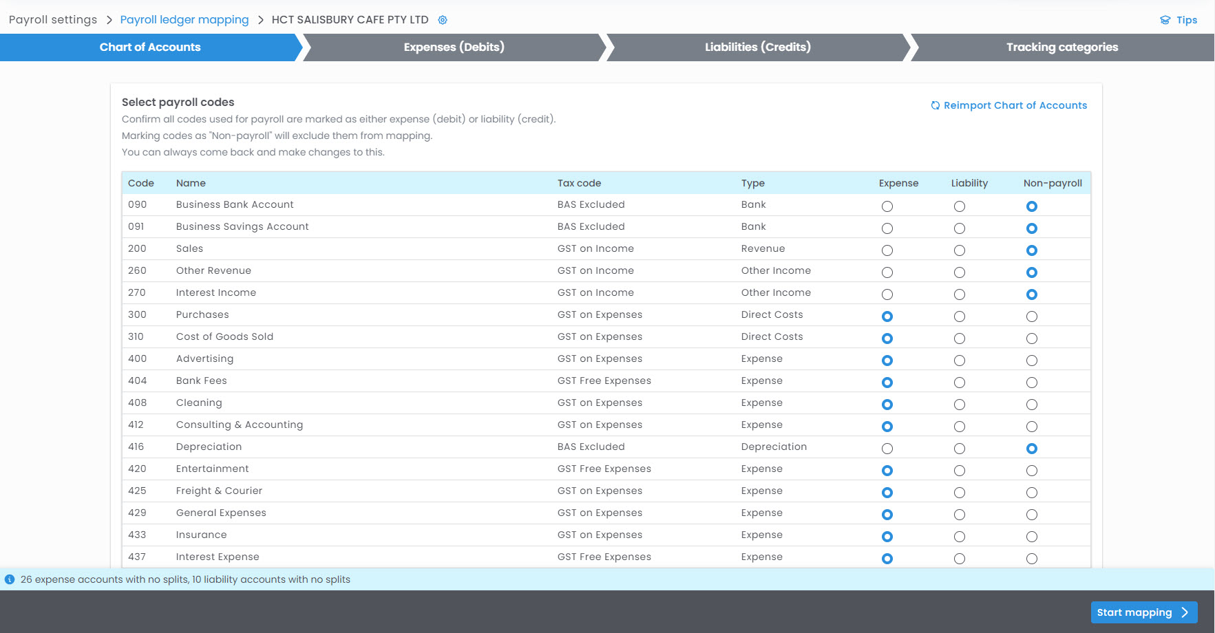
Task: Select the Chart of Accounts step
Action: (x=150, y=47)
